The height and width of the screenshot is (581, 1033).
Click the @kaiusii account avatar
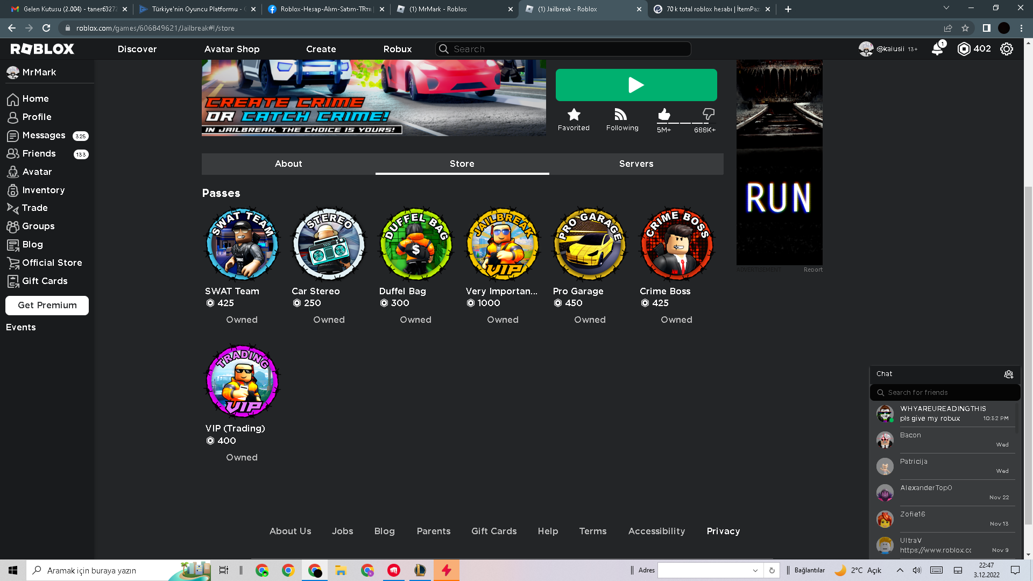point(866,49)
